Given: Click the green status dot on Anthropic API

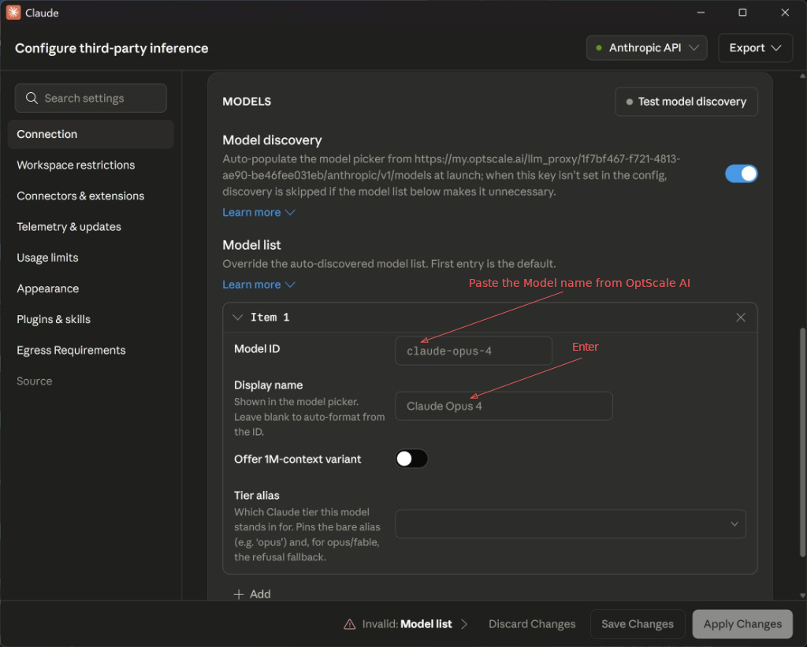Looking at the screenshot, I should pos(599,48).
